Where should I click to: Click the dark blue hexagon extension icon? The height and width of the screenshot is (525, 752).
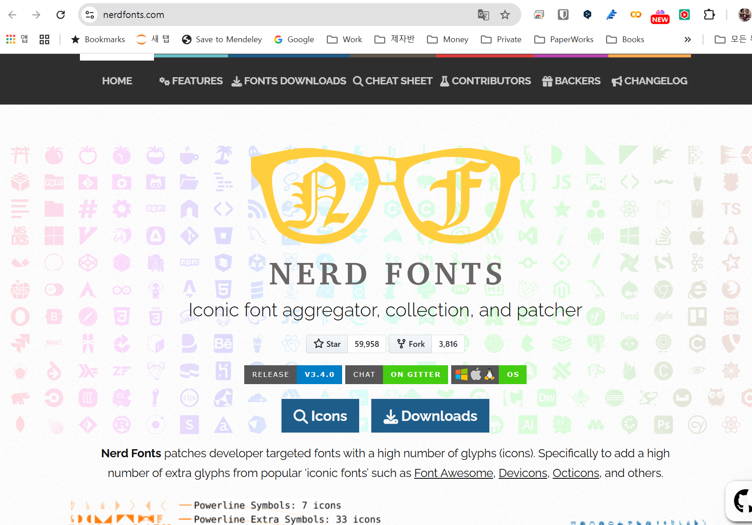click(587, 15)
